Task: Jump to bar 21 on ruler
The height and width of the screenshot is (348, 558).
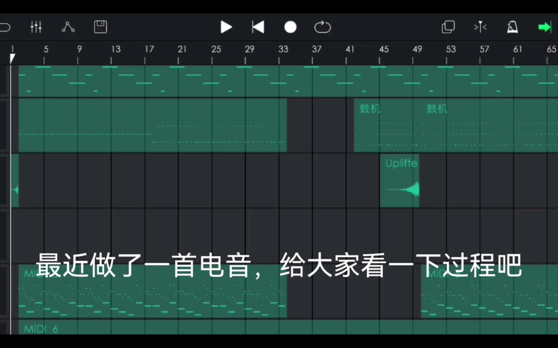Action: 182,49
